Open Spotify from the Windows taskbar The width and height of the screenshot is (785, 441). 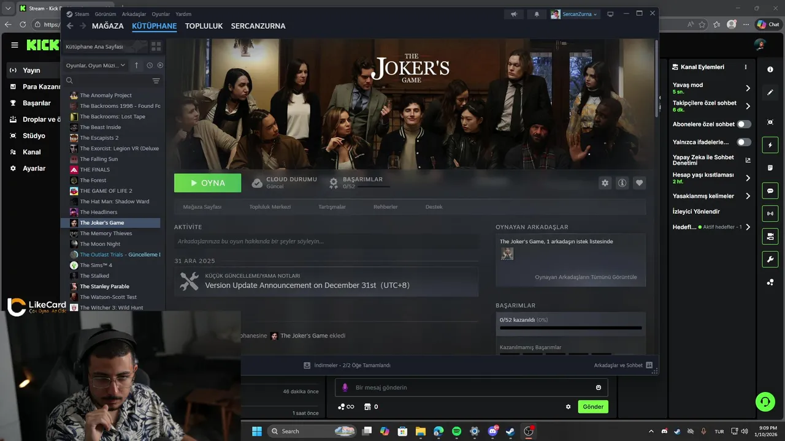[x=456, y=431]
